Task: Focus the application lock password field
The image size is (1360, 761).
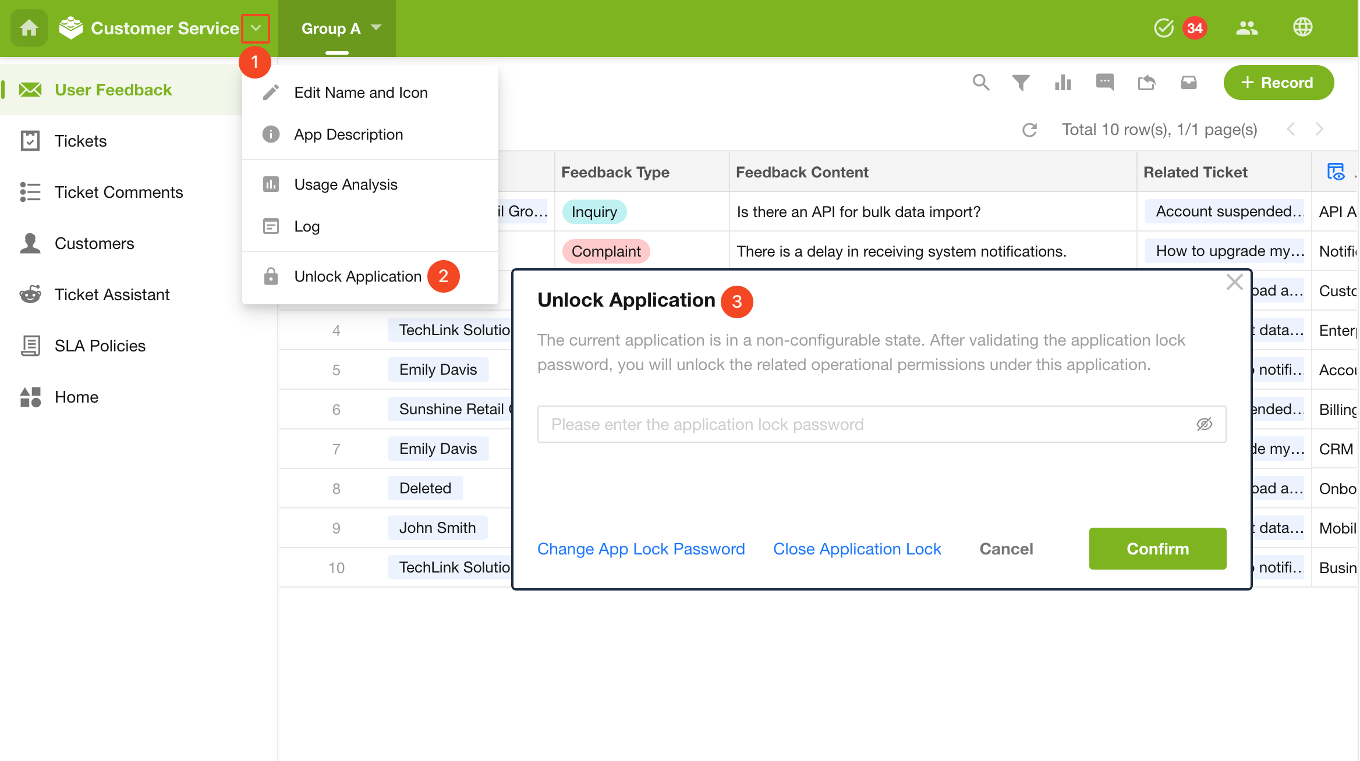Action: [x=881, y=424]
